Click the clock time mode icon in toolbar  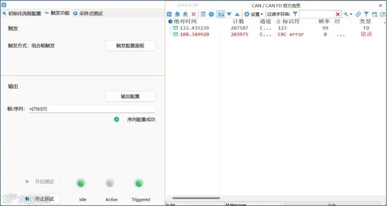point(211,14)
